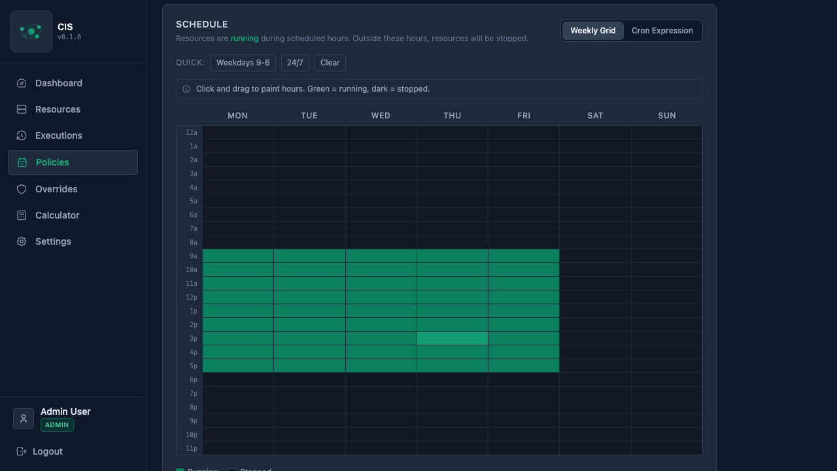The height and width of the screenshot is (471, 837).
Task: Toggle Friday 5p schedule cell
Action: (524, 366)
